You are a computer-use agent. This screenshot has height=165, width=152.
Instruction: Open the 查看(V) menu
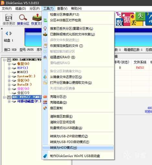[x=62, y=8]
